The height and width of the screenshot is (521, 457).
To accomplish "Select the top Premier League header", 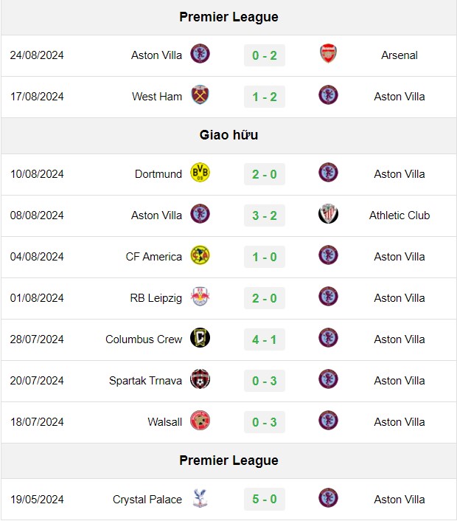I will click(x=228, y=17).
